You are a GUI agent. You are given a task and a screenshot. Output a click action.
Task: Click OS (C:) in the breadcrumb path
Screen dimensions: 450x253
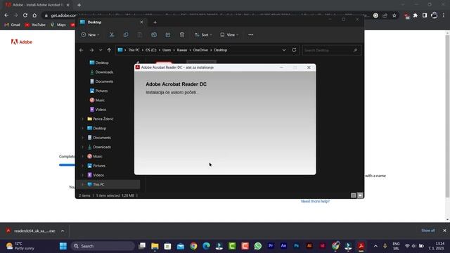click(x=150, y=50)
